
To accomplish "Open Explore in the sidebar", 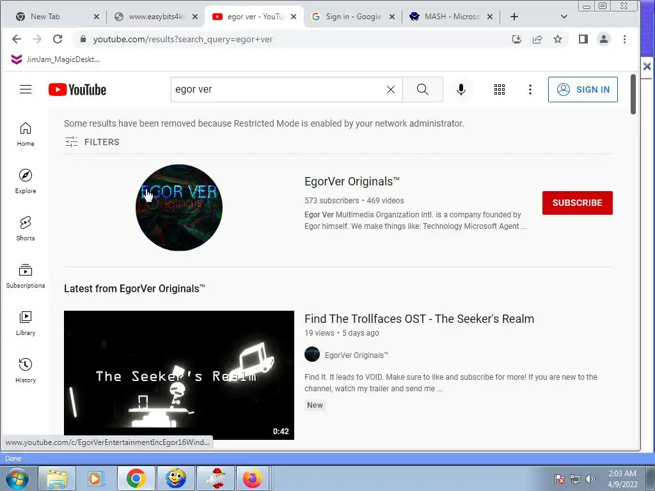I will pos(26,181).
